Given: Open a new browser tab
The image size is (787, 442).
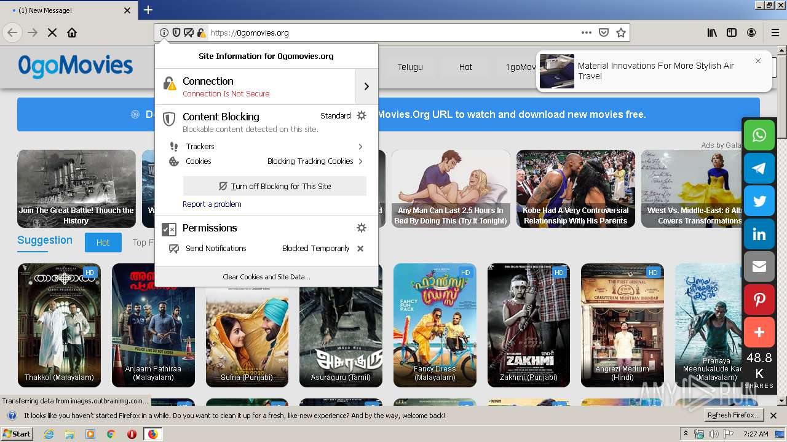Looking at the screenshot, I should (148, 10).
